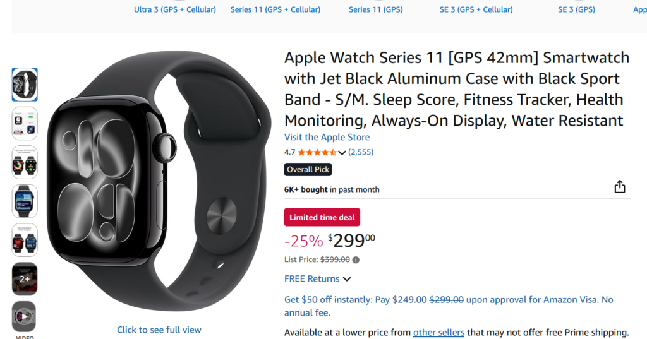The height and width of the screenshot is (339, 647).
Task: Open the SE 3 (GPS) tab
Action: coord(576,9)
